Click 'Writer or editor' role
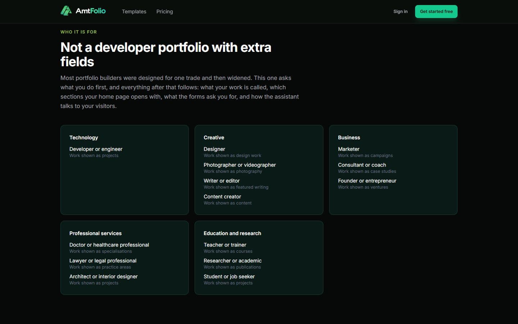 point(222,181)
